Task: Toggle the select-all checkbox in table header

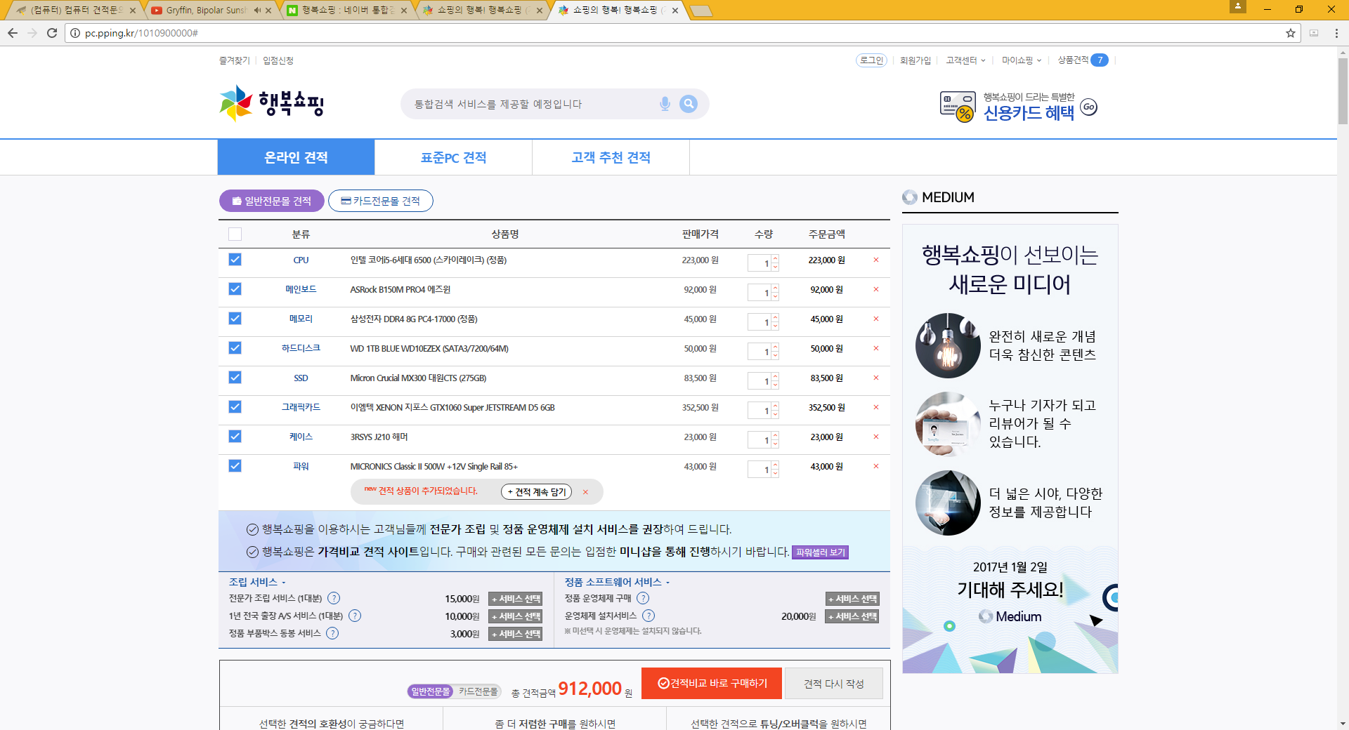Action: [x=235, y=234]
